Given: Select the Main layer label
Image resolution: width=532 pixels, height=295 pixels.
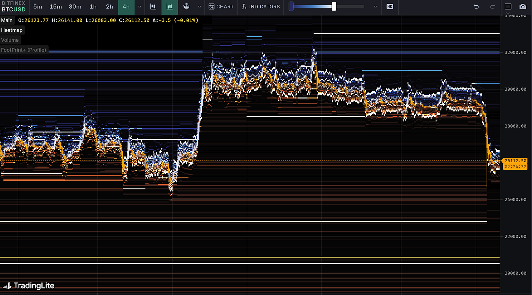Looking at the screenshot, I should [7, 20].
